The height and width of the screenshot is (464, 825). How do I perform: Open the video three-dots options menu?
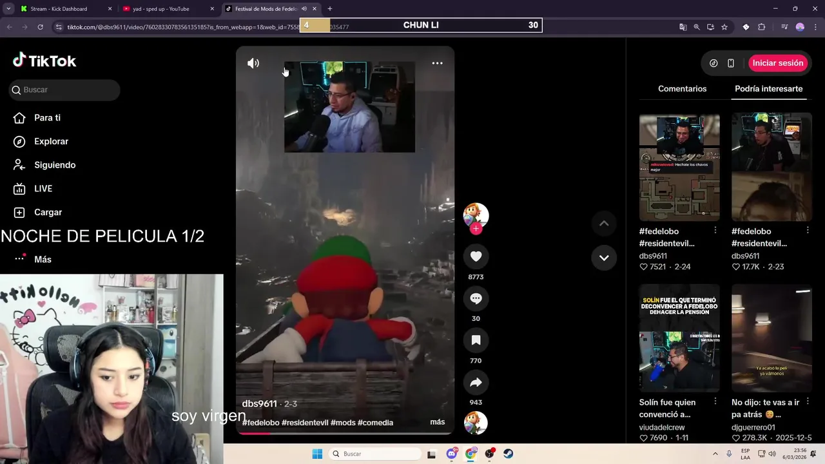[437, 63]
